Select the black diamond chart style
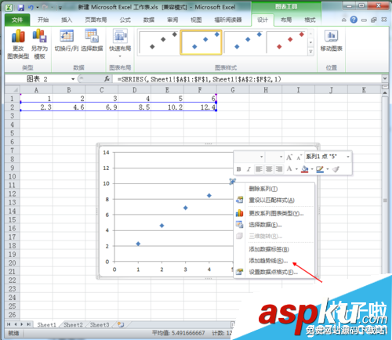The width and height of the screenshot is (392, 340). 158,42
